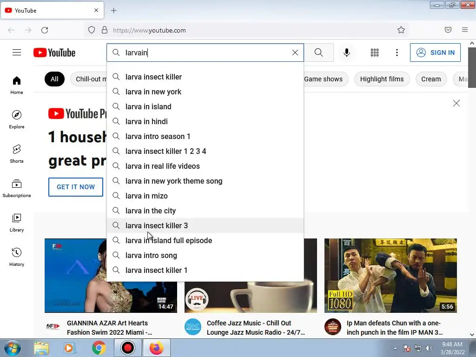Click the SIGN IN button
Image resolution: width=476 pixels, height=357 pixels.
tap(435, 53)
